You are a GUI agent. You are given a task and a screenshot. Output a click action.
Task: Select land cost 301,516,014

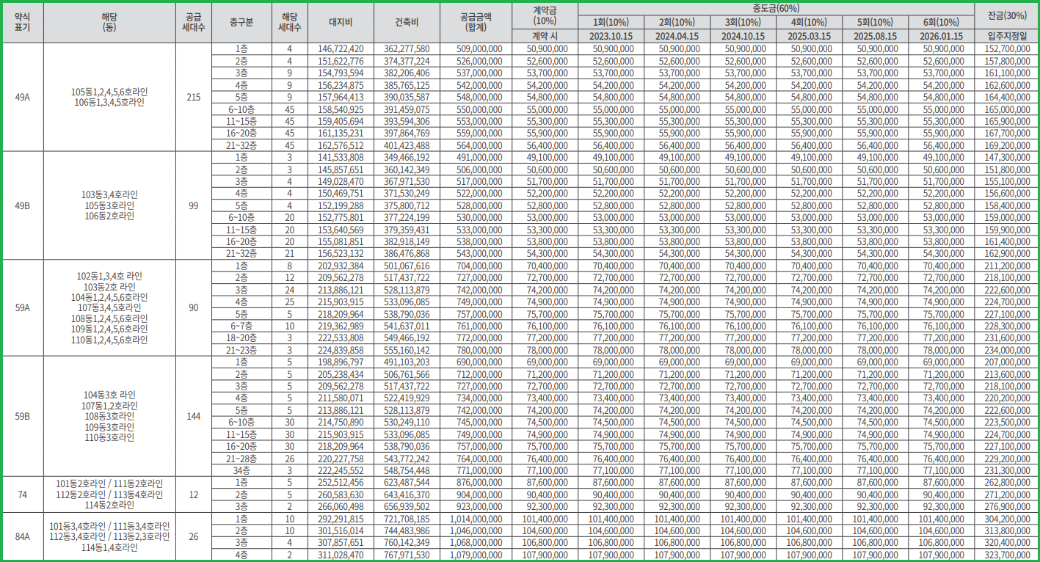(341, 530)
